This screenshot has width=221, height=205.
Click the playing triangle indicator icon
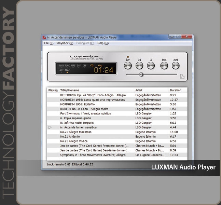50,127
